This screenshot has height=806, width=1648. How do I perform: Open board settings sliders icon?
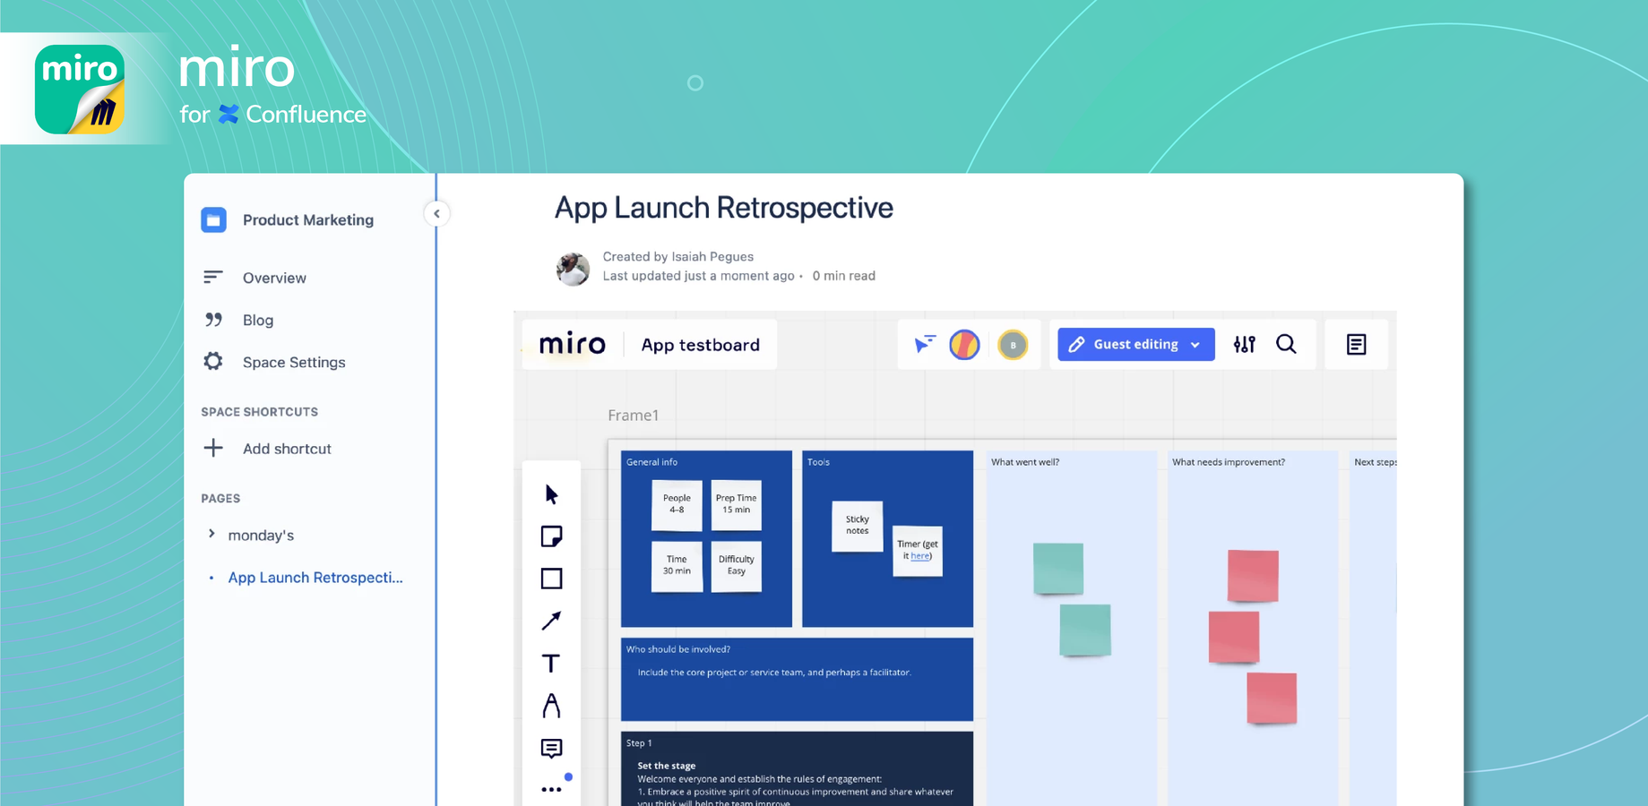[1244, 344]
